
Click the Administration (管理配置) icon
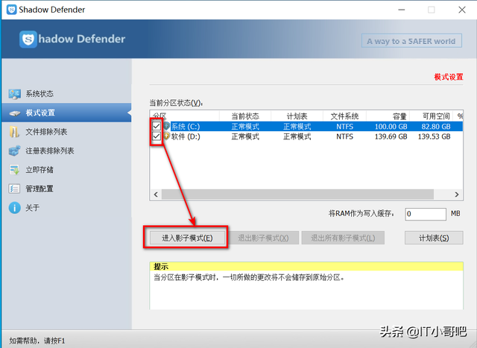pos(14,189)
